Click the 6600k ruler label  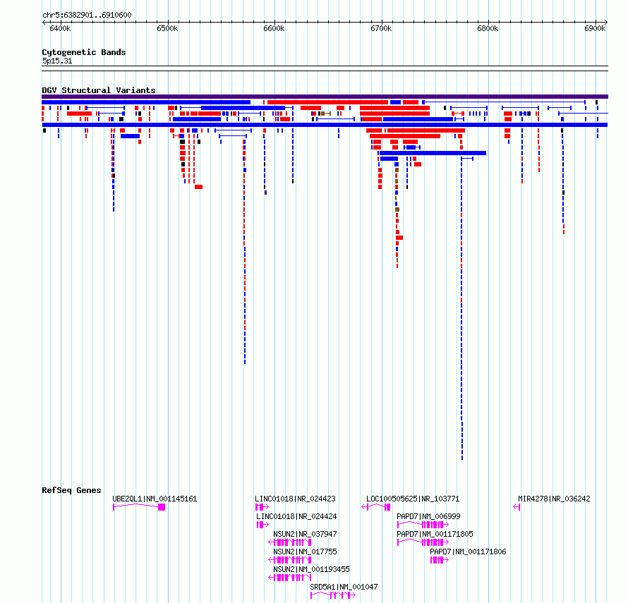274,28
